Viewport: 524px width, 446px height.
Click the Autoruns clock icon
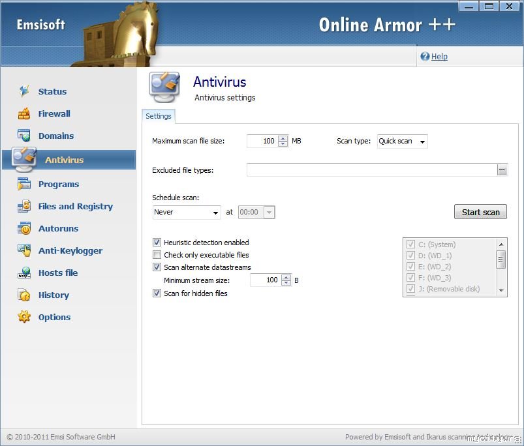[x=24, y=229]
